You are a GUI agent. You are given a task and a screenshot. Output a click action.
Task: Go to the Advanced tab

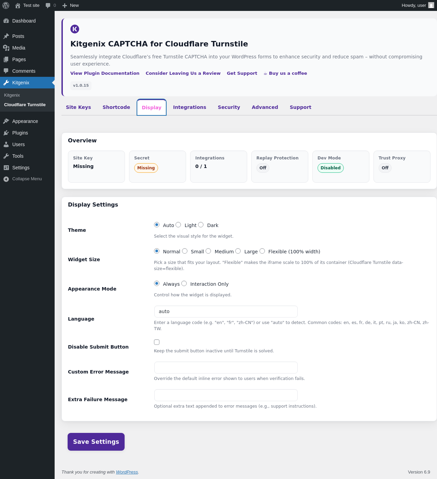point(265,107)
